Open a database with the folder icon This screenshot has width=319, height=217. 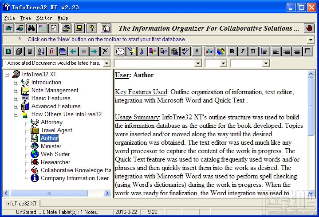[8, 28]
